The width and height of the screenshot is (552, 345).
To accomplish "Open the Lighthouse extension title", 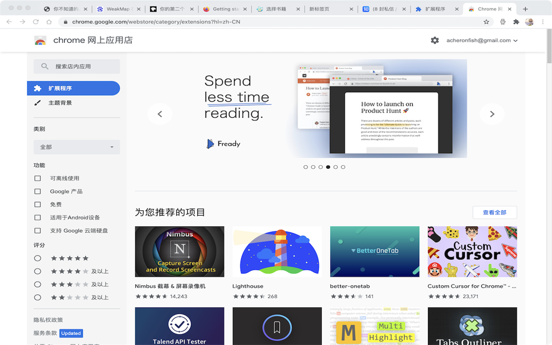I will tap(248, 286).
